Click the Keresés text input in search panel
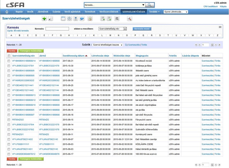The height and width of the screenshot is (168, 229). [x=57, y=29]
